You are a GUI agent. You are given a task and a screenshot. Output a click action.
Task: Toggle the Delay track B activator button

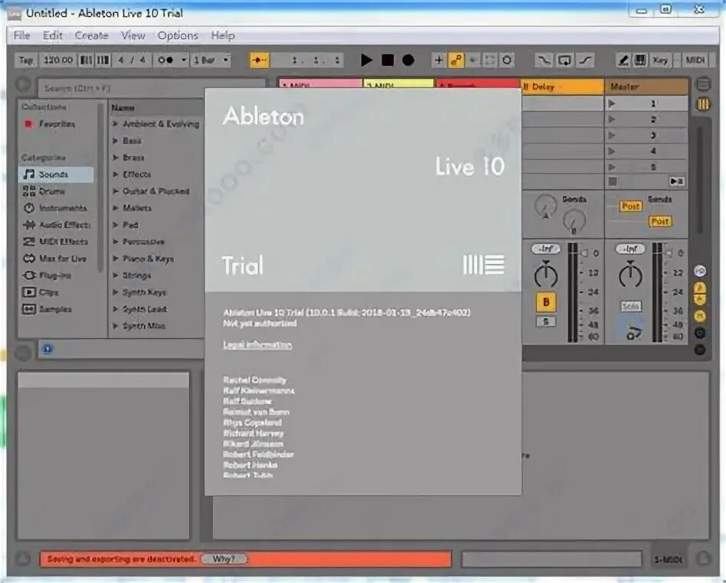tap(546, 302)
